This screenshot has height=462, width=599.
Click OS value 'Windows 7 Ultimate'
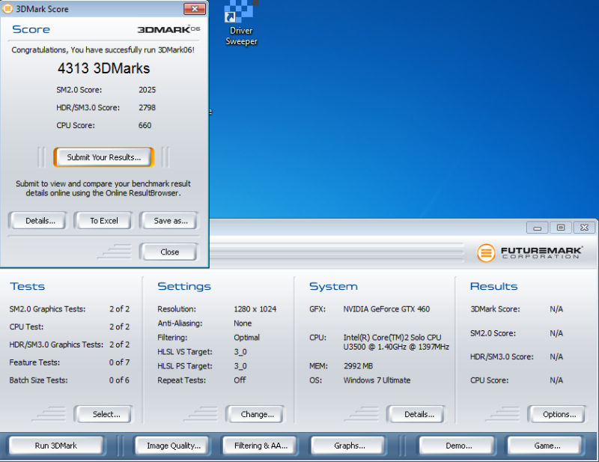coord(377,380)
